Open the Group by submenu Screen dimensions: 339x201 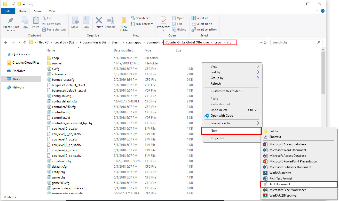232,78
